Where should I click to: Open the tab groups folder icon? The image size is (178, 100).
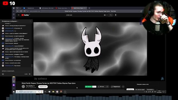click(20, 8)
